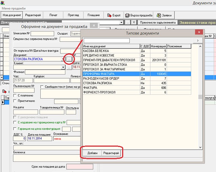Click the На дата input field

26,112
